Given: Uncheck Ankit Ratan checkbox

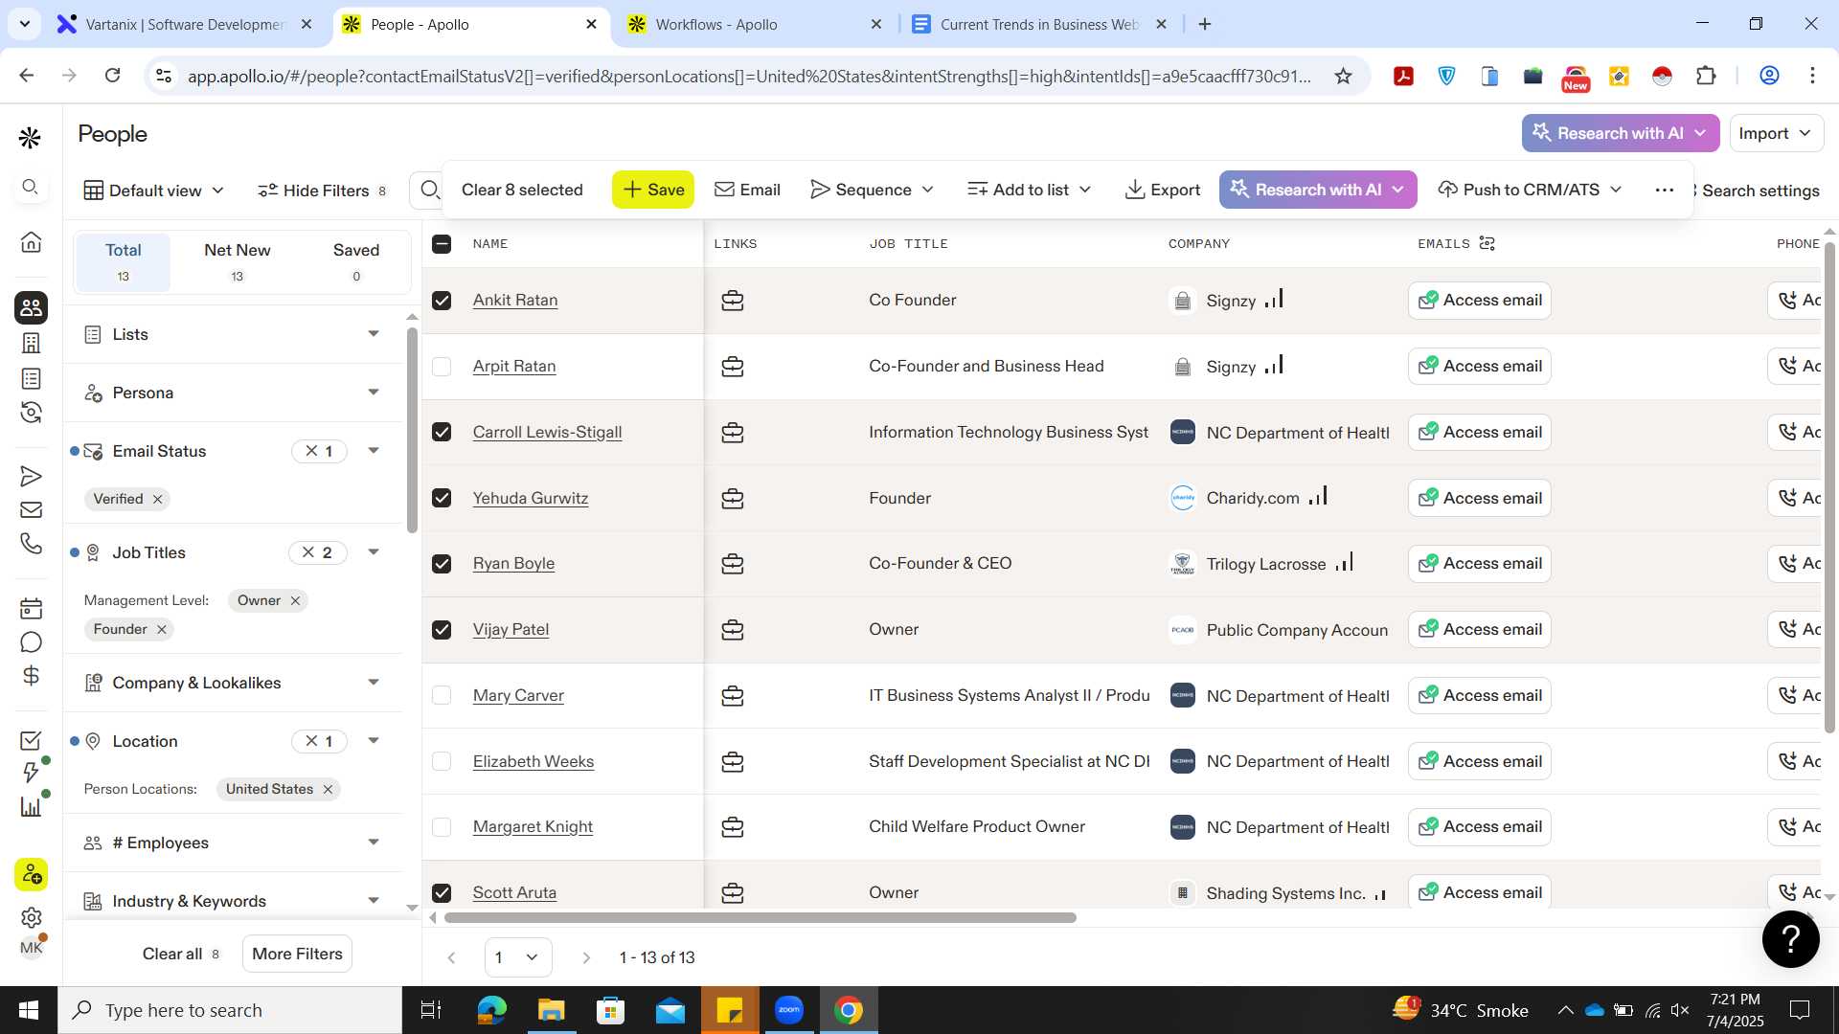Looking at the screenshot, I should [442, 301].
